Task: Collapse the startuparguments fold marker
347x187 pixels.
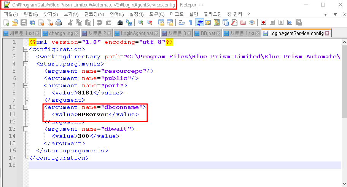Action: (x=25, y=64)
